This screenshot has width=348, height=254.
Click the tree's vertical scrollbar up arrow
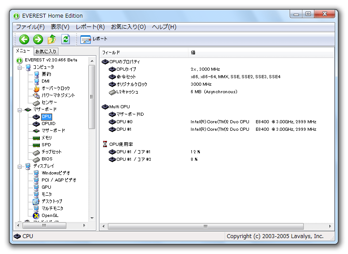point(92,61)
